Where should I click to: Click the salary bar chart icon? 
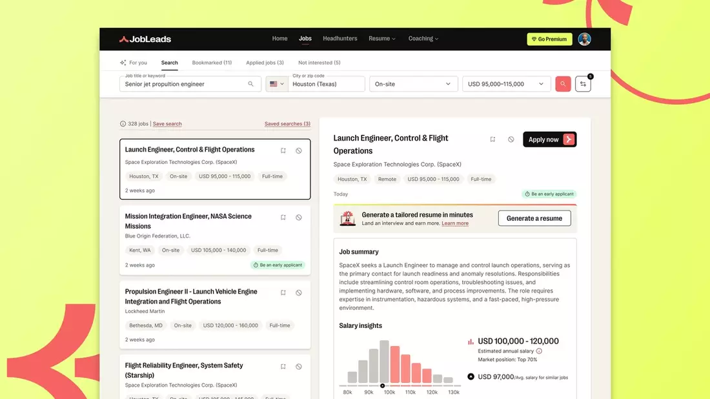click(x=471, y=342)
